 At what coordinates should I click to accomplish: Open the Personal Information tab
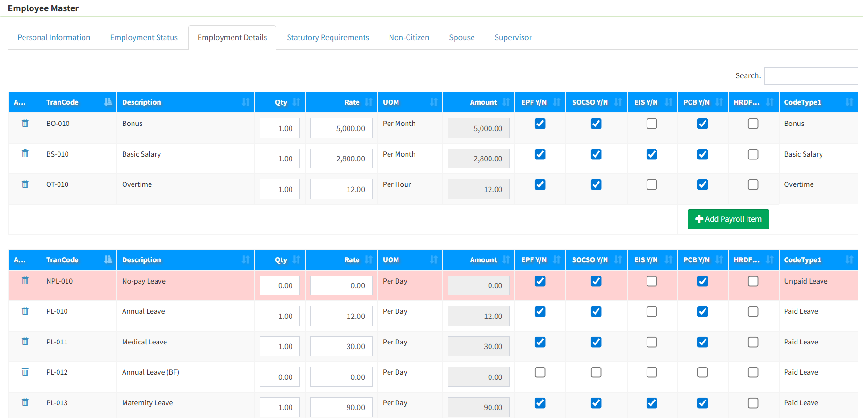point(54,37)
